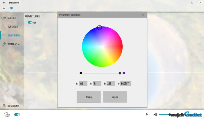Open the SUPER X-FI section

[x=12, y=18]
